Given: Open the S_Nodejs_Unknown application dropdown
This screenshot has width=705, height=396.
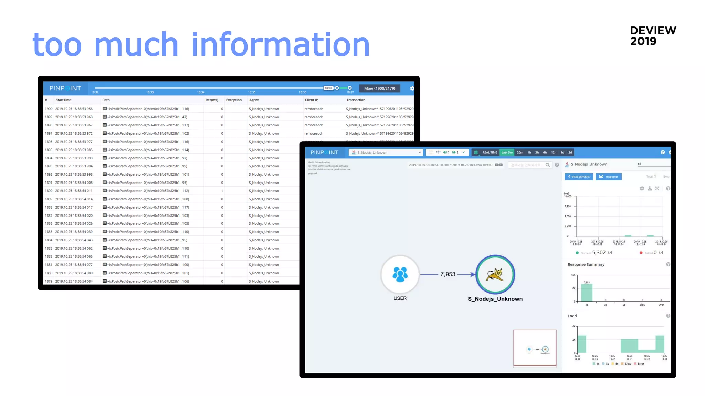Looking at the screenshot, I should (386, 152).
